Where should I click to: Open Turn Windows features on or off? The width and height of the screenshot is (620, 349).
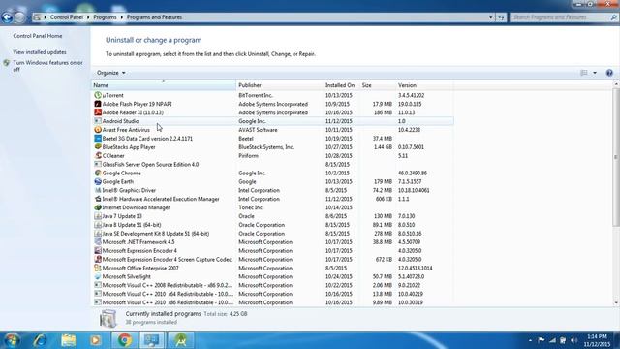coord(47,66)
